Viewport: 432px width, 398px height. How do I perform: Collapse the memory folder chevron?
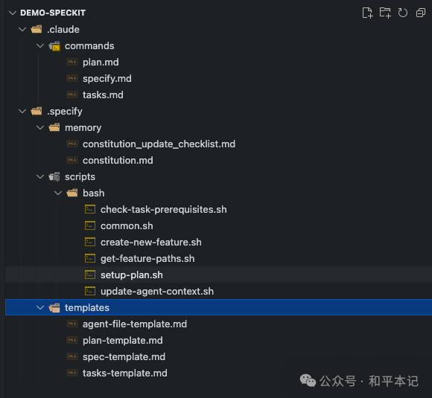[x=40, y=127]
